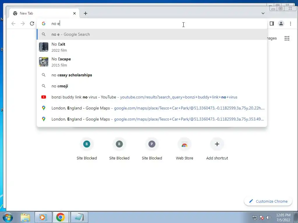The image size is (298, 223).
Task: Click the volume speaker tray icon
Action: (269, 217)
